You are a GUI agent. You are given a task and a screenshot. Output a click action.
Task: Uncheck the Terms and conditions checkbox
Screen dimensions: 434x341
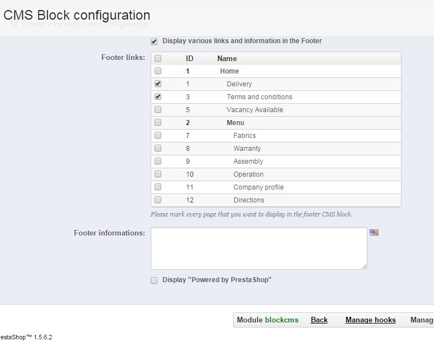(158, 97)
